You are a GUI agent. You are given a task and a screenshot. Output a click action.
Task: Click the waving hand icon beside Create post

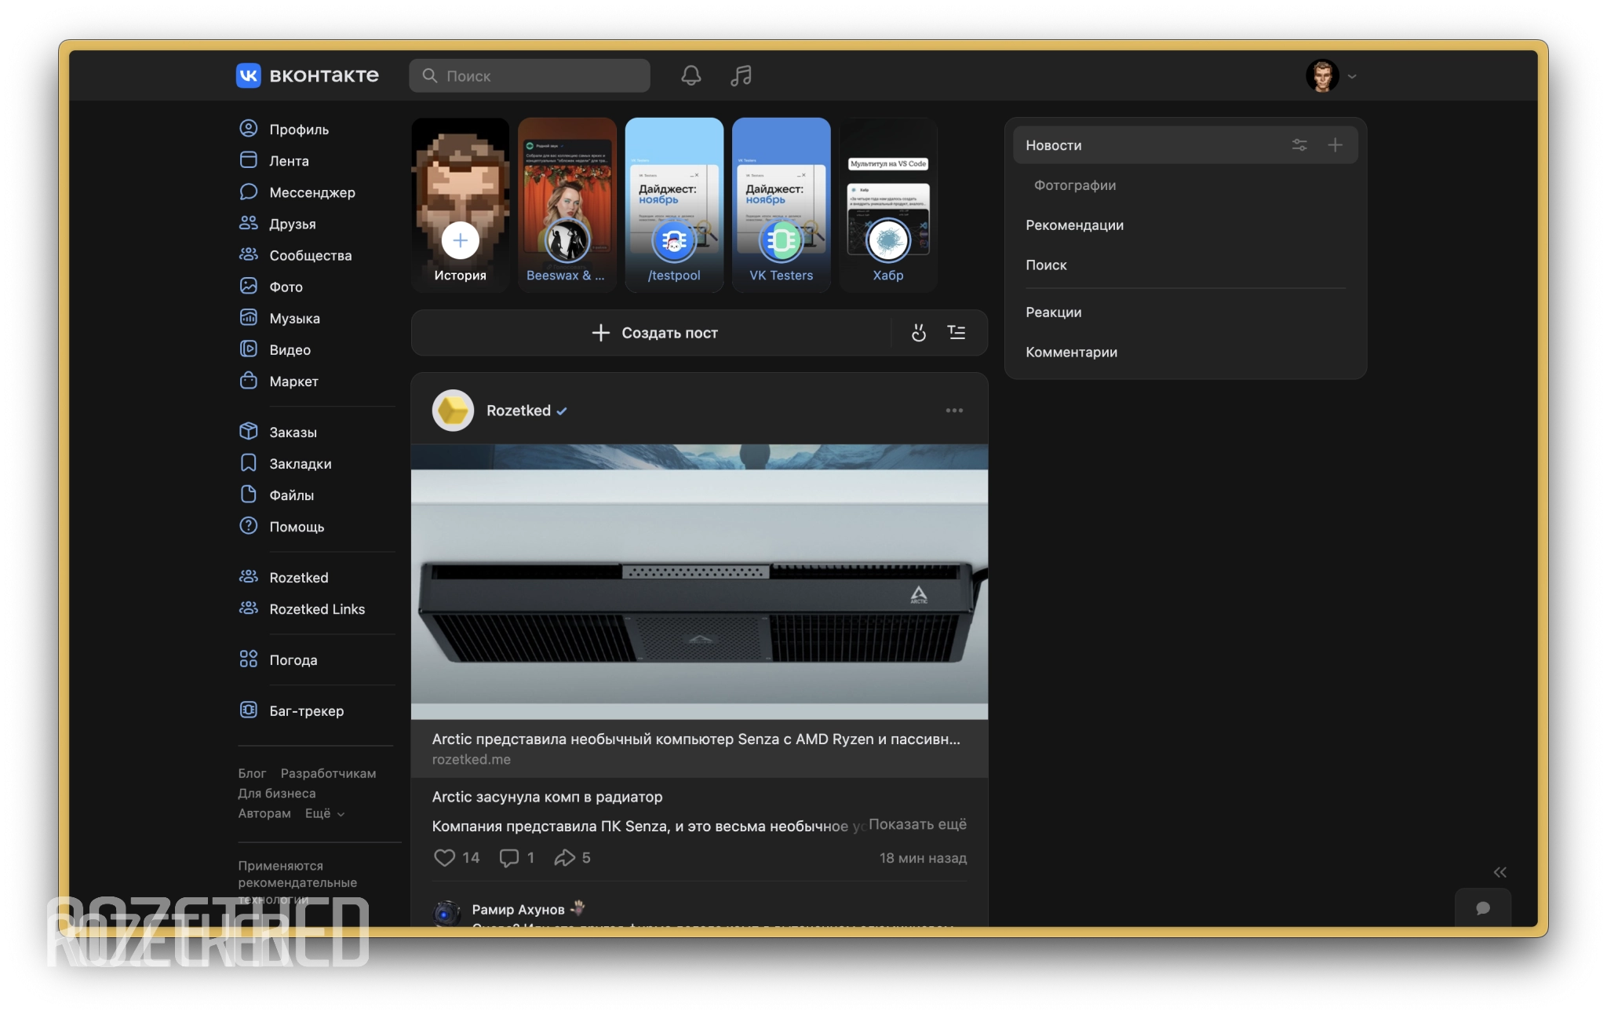click(919, 333)
